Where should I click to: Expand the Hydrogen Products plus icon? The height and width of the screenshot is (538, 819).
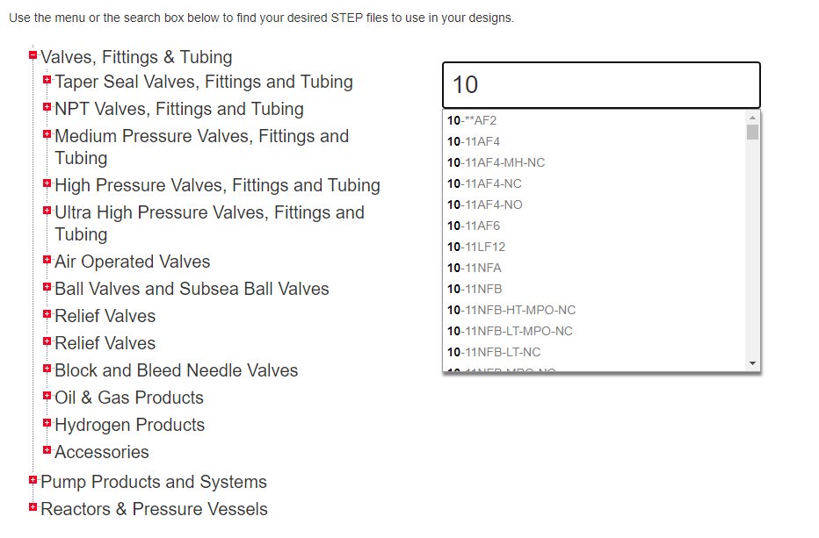click(47, 424)
